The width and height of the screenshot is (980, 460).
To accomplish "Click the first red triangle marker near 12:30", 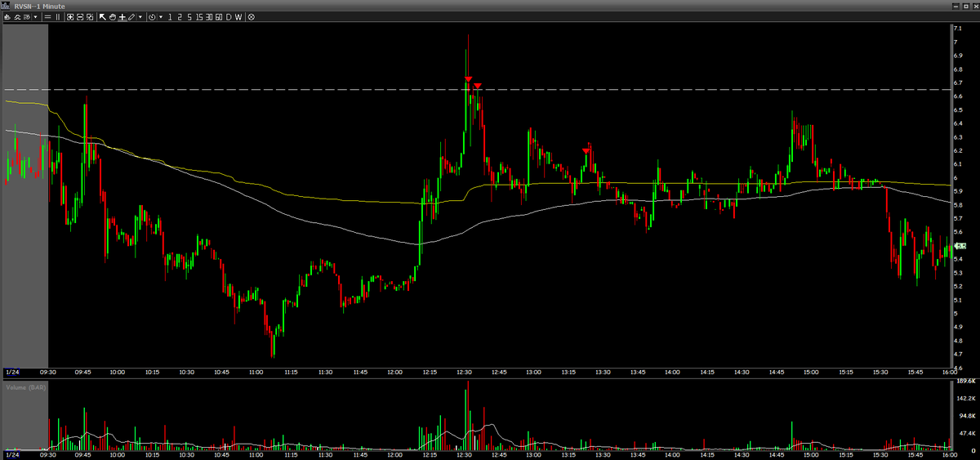I will coord(468,79).
